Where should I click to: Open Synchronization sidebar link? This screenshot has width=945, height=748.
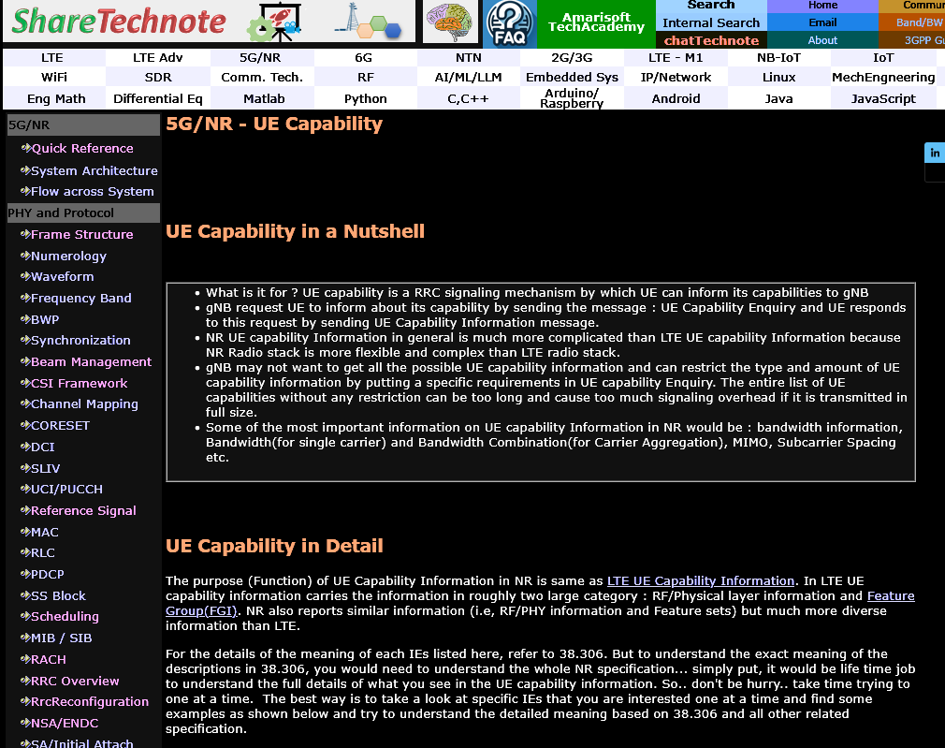[80, 340]
